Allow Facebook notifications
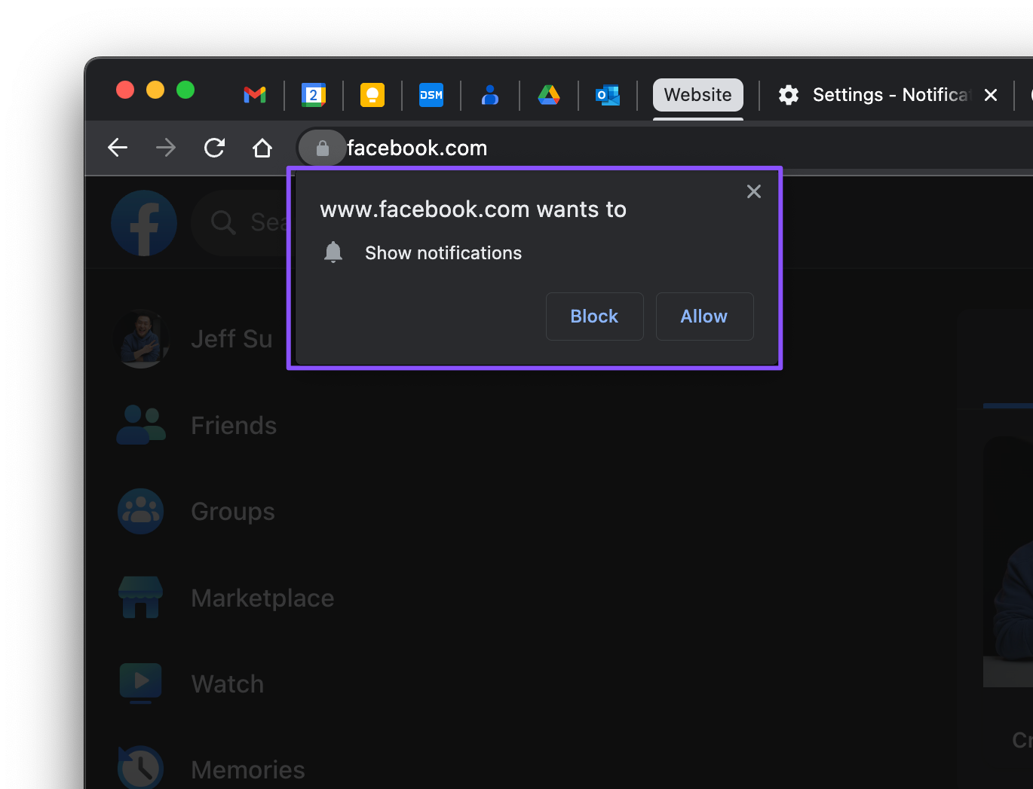 (705, 317)
